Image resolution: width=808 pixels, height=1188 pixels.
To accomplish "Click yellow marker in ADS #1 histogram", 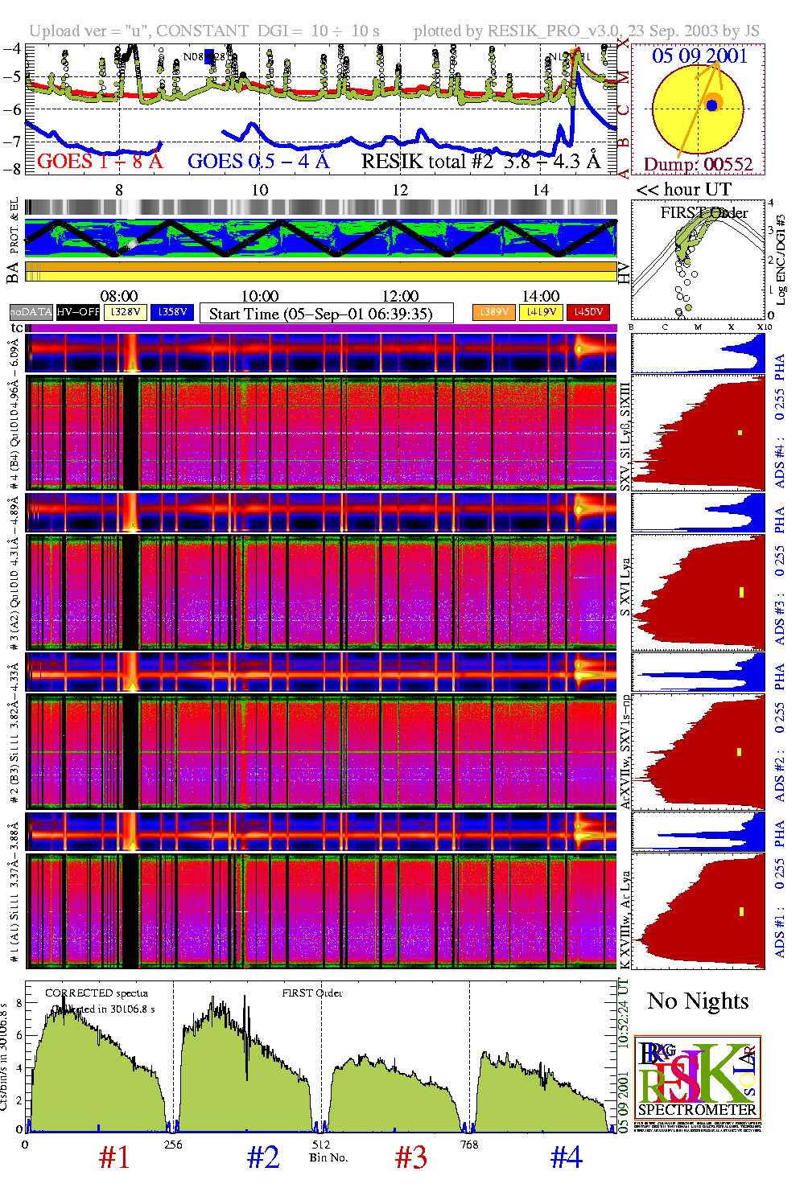I will click(740, 911).
